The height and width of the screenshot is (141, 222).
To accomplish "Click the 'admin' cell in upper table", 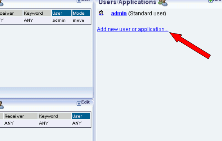I will tap(59, 20).
